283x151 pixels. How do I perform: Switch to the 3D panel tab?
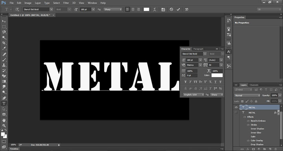coord(236,85)
